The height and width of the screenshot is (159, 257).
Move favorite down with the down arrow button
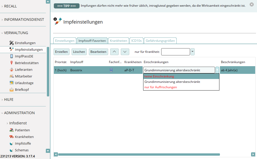pos(125,52)
